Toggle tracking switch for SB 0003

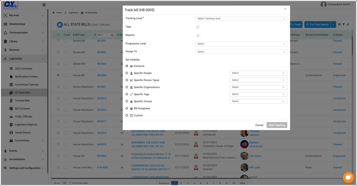tap(66, 52)
